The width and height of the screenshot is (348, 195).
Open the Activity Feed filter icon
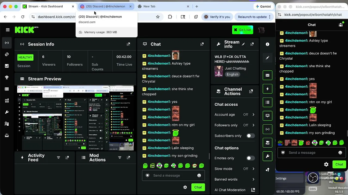click(x=58, y=158)
